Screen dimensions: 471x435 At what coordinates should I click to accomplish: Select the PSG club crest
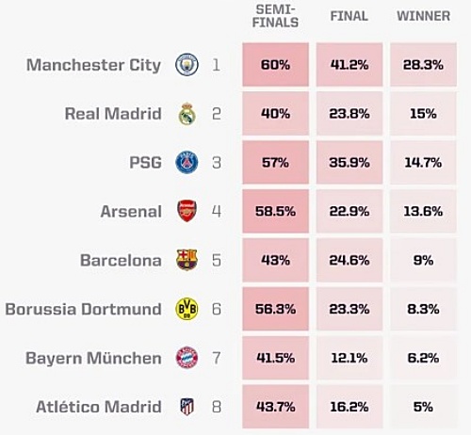pos(187,162)
